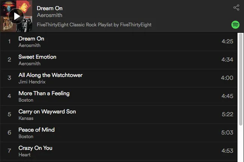Click the track list scrollbar
The height and width of the screenshot is (162, 244).
241,79
